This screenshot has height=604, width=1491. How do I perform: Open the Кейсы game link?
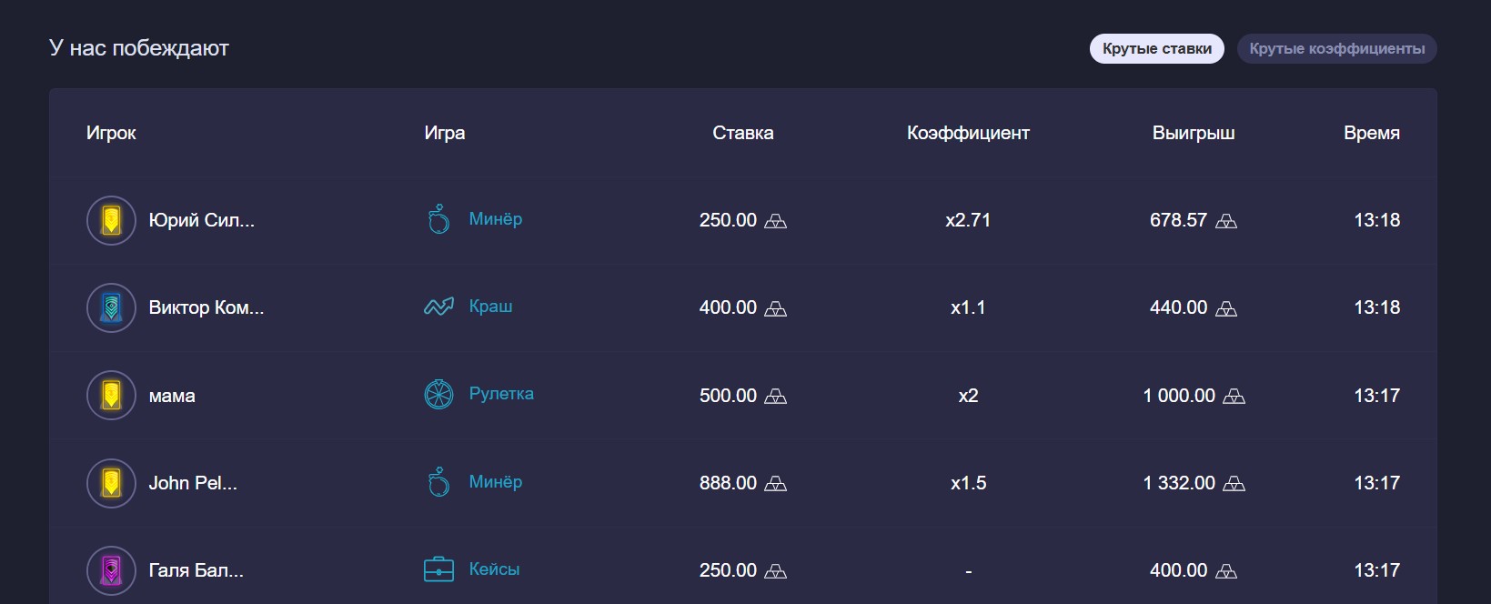[x=494, y=569]
